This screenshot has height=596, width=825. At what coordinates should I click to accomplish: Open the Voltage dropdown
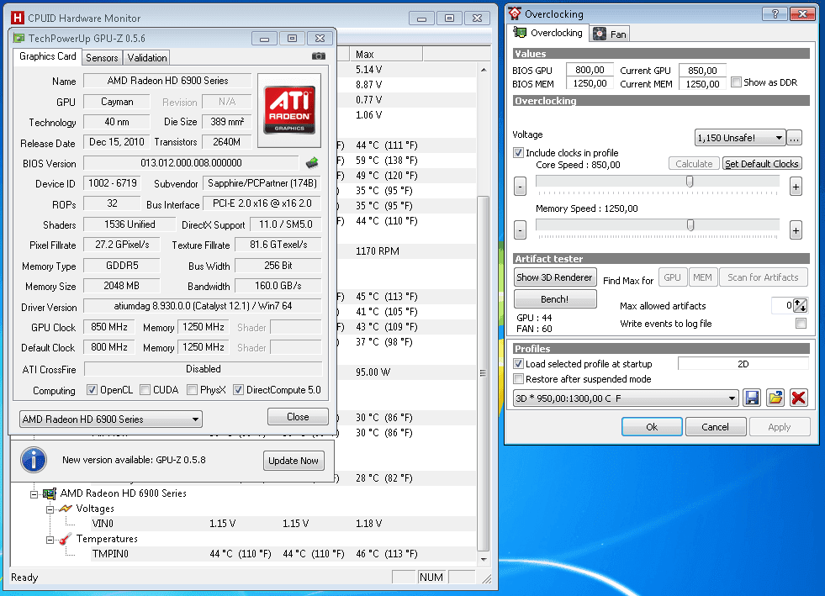(740, 138)
